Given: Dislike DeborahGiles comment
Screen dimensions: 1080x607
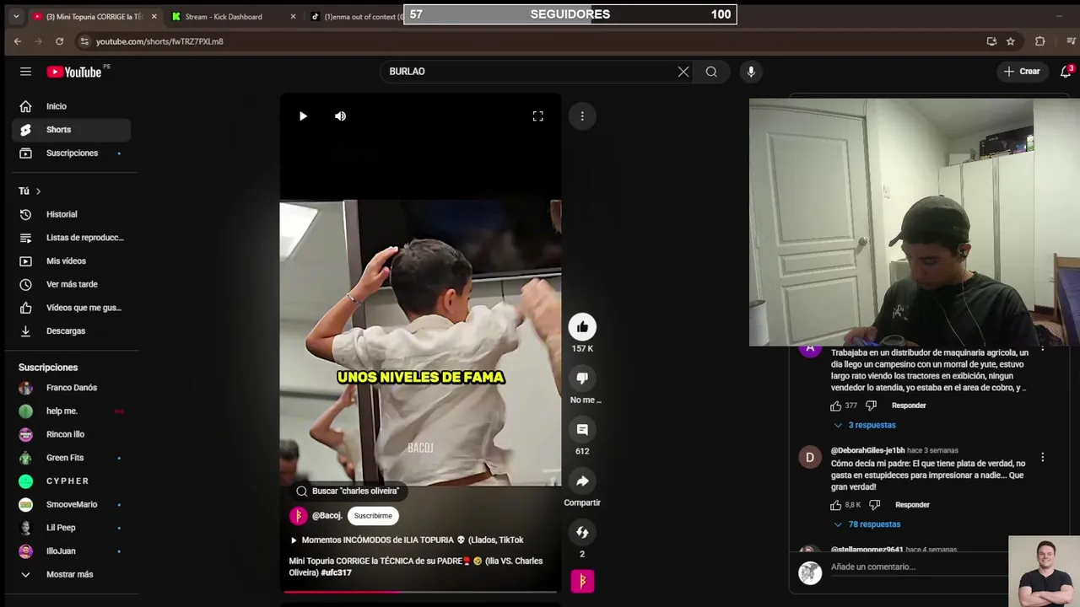Looking at the screenshot, I should (x=874, y=505).
